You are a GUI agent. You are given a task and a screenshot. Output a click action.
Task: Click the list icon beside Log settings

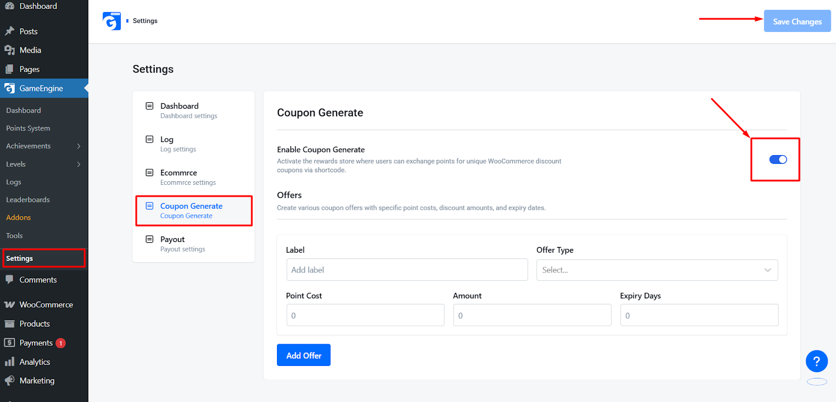(149, 139)
